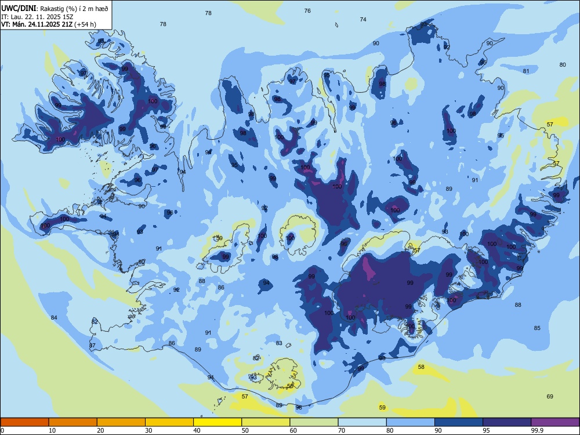Image resolution: width=580 pixels, height=435 pixels.
Task: Click the legend label '10'
Action: click(52, 430)
